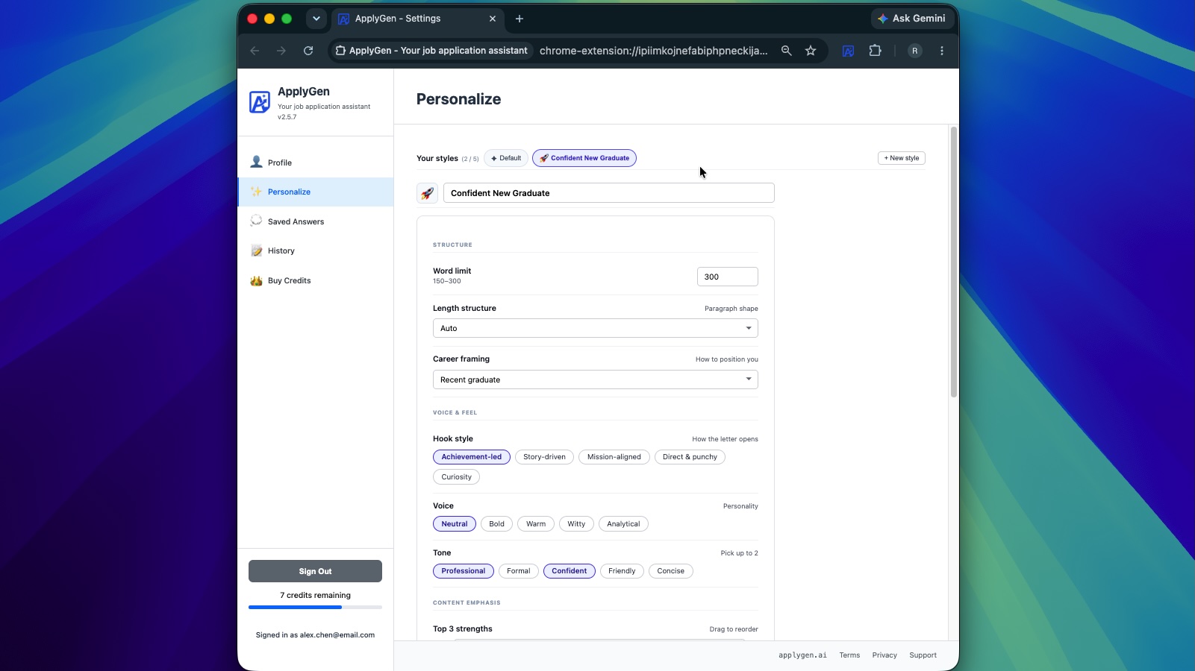Click Ask Gemini button
Screen dimensions: 1195x671
(912, 19)
